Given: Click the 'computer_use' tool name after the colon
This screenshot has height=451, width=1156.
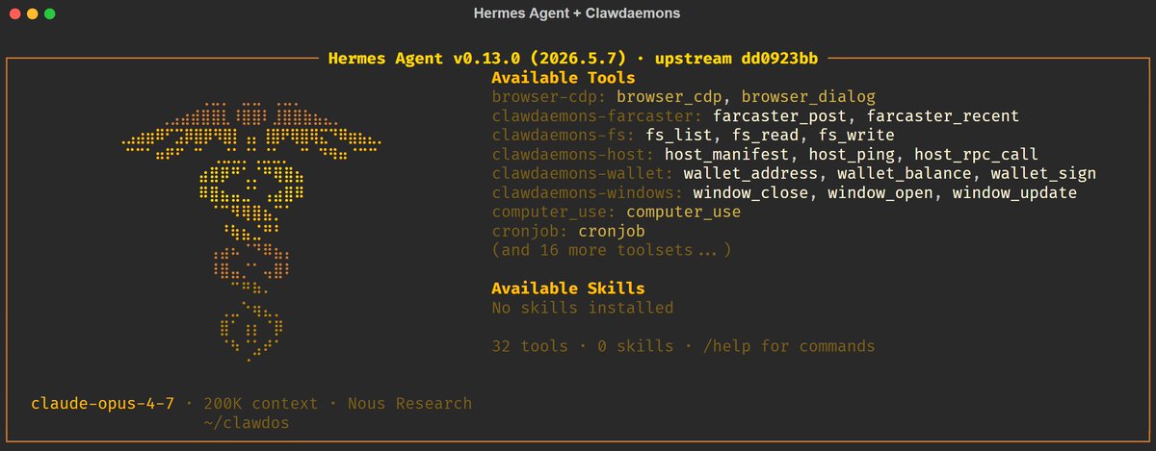Looking at the screenshot, I should point(684,213).
